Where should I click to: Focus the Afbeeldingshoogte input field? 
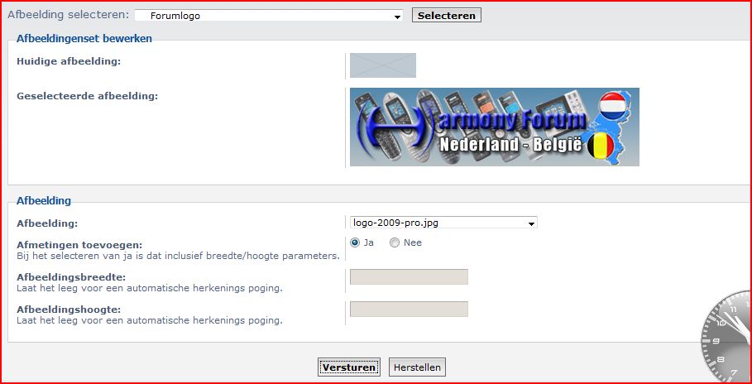click(x=409, y=309)
